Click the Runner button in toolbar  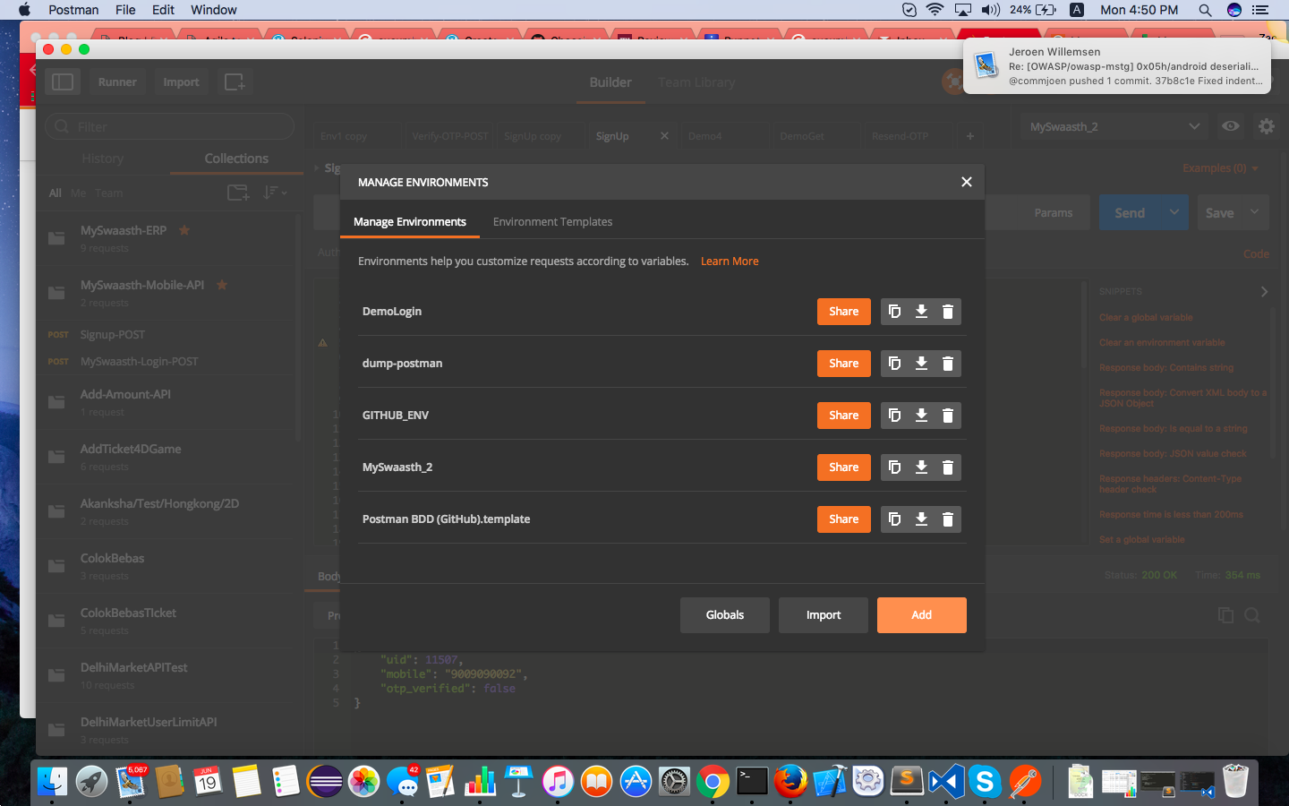point(117,82)
